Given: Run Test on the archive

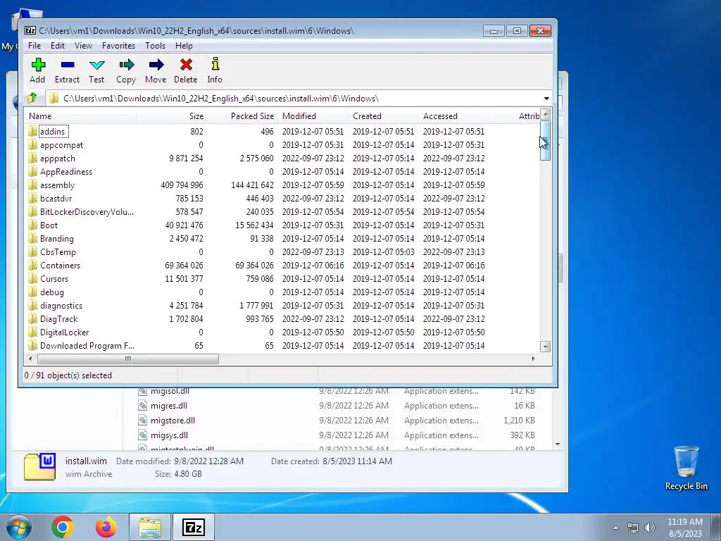Looking at the screenshot, I should tap(96, 65).
